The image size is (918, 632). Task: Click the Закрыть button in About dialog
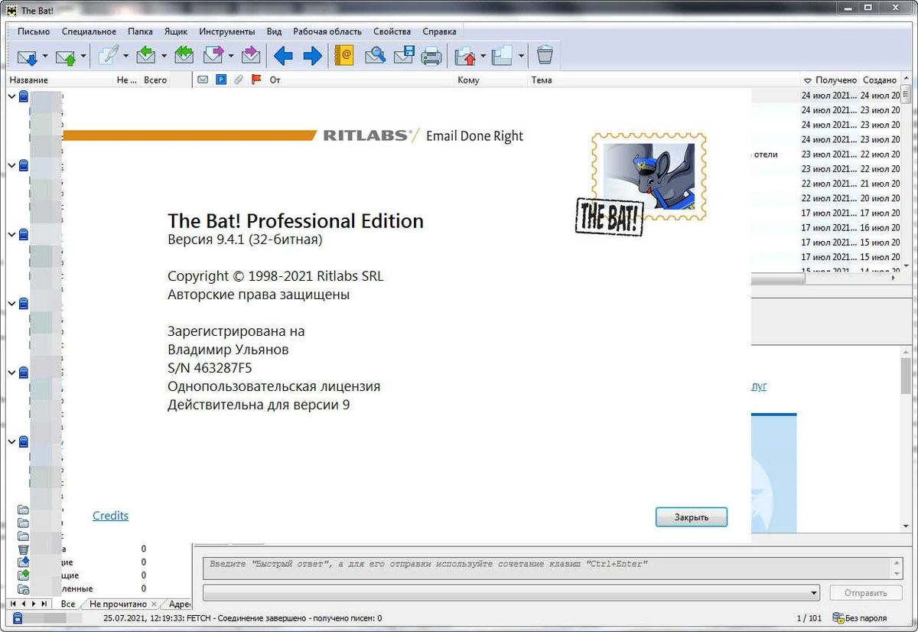click(692, 517)
